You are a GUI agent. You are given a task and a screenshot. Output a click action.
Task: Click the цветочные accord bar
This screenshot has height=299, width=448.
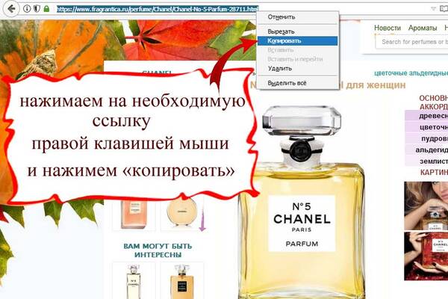(x=426, y=127)
